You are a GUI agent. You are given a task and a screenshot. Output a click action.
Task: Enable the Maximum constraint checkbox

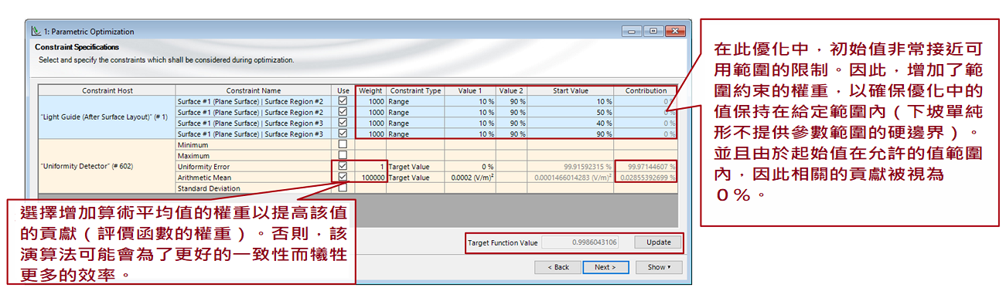point(342,155)
